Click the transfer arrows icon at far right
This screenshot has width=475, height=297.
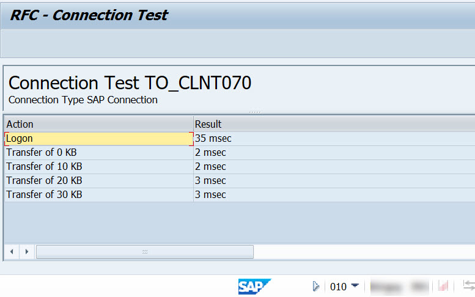pos(469,285)
